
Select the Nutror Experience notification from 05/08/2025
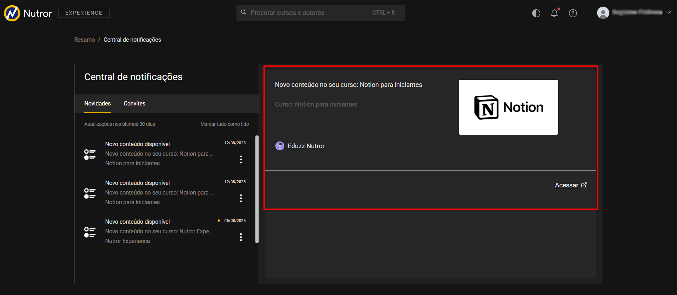[x=158, y=231]
